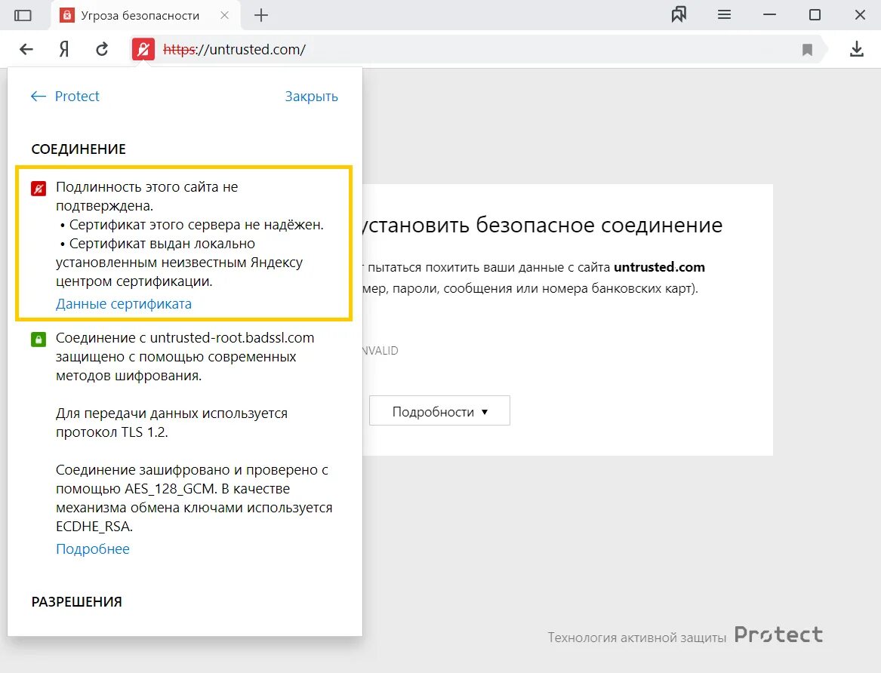Click 'СОЕДИНЕНИЕ' section heading

point(79,149)
